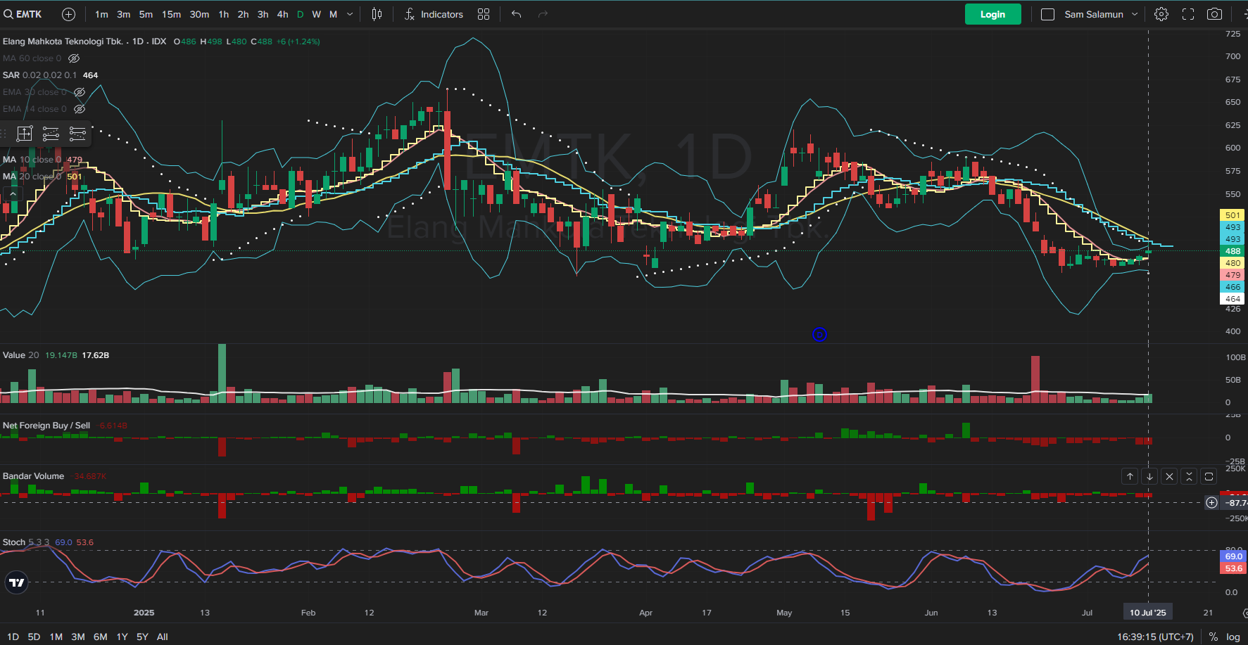Show the hidden MA 60 indicator
Viewport: 1248px width, 645px height.
point(74,58)
